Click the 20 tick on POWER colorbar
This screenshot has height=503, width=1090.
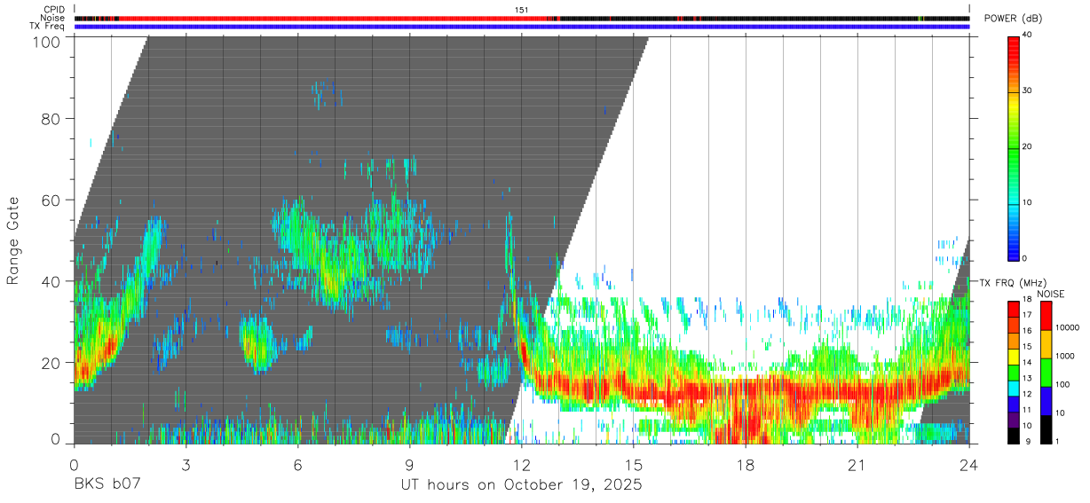(x=1028, y=147)
